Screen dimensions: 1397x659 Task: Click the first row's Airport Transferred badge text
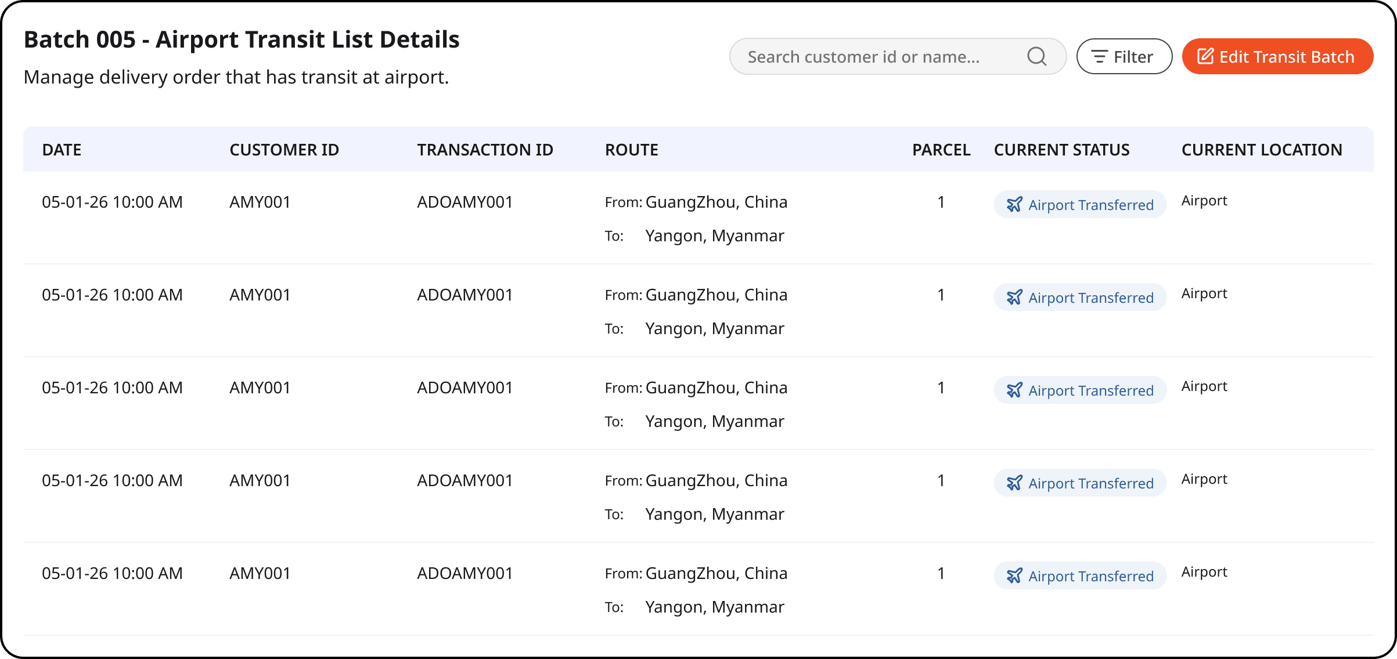pos(1090,205)
